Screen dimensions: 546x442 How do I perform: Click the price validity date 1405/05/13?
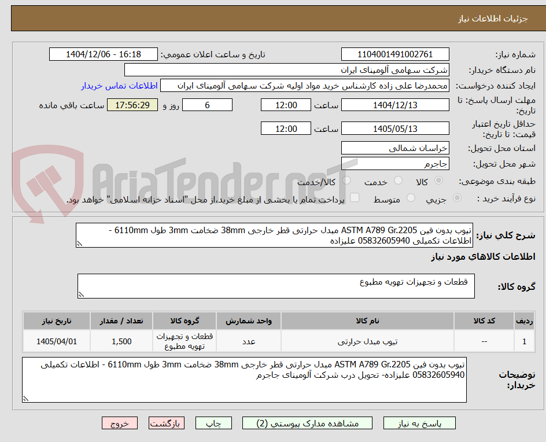click(395, 128)
